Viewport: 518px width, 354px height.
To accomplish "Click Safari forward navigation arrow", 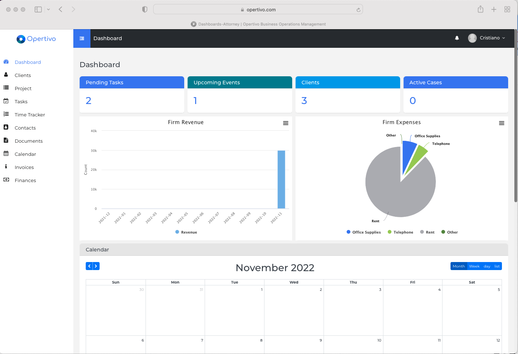I will [x=73, y=9].
